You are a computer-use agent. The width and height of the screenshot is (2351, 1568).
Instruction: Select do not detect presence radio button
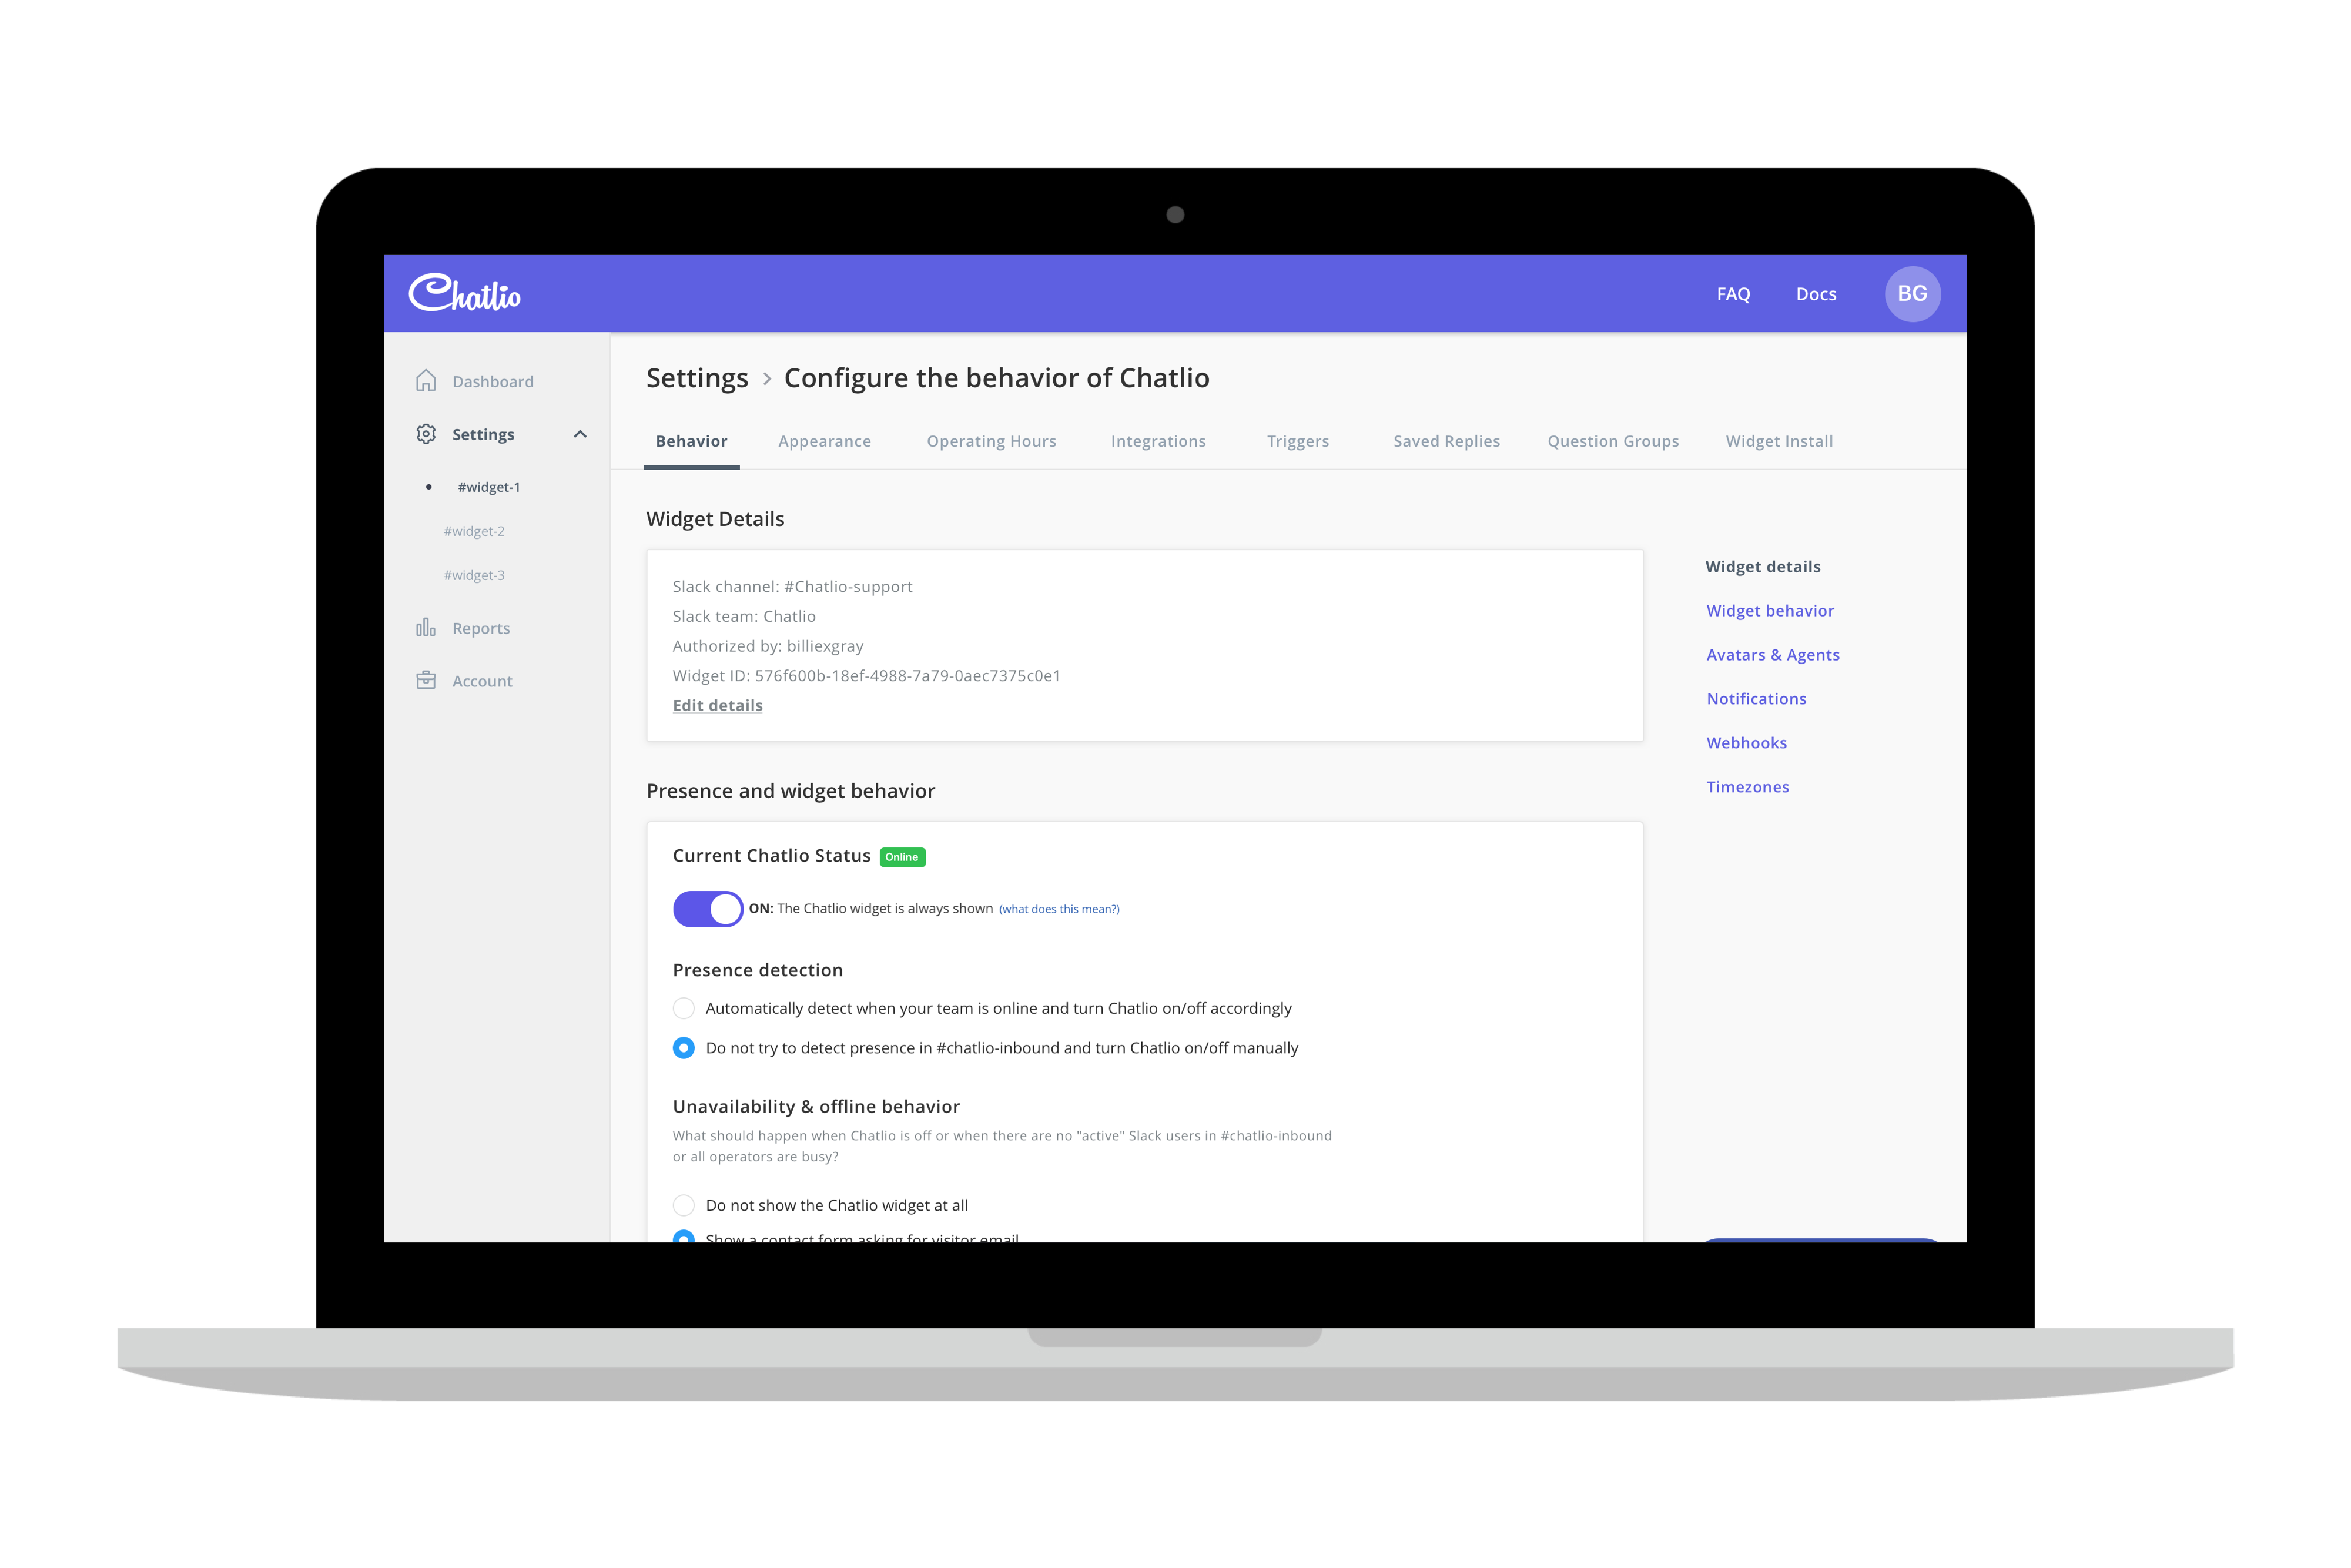(682, 1047)
